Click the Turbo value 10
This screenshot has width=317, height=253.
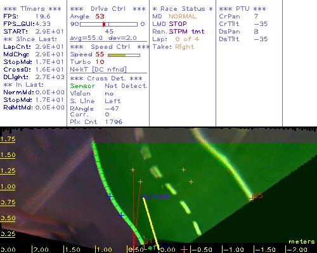pyautogui.click(x=100, y=62)
